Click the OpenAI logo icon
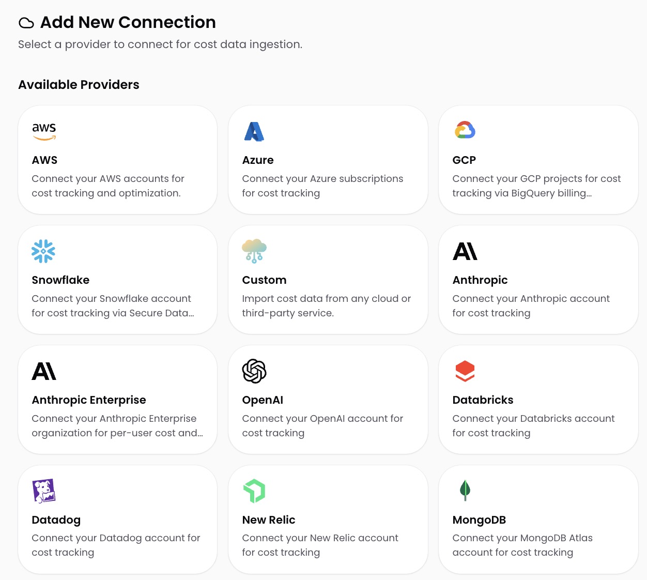647x580 pixels. 254,371
